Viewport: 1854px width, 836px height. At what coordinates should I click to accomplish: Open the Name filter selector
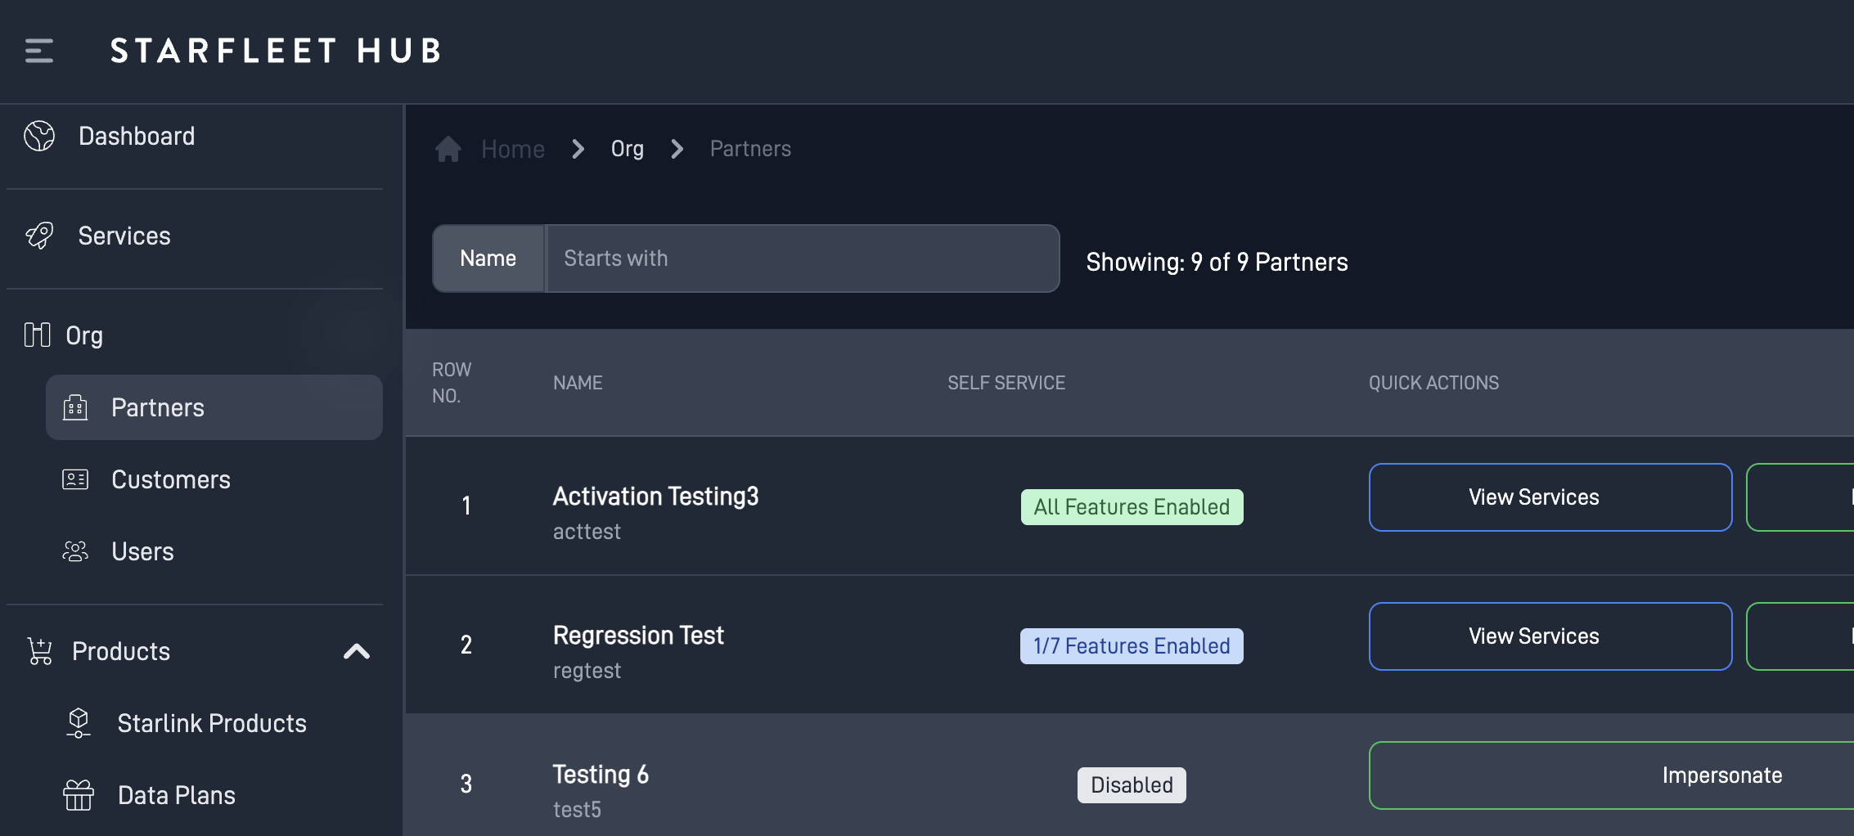pyautogui.click(x=488, y=258)
